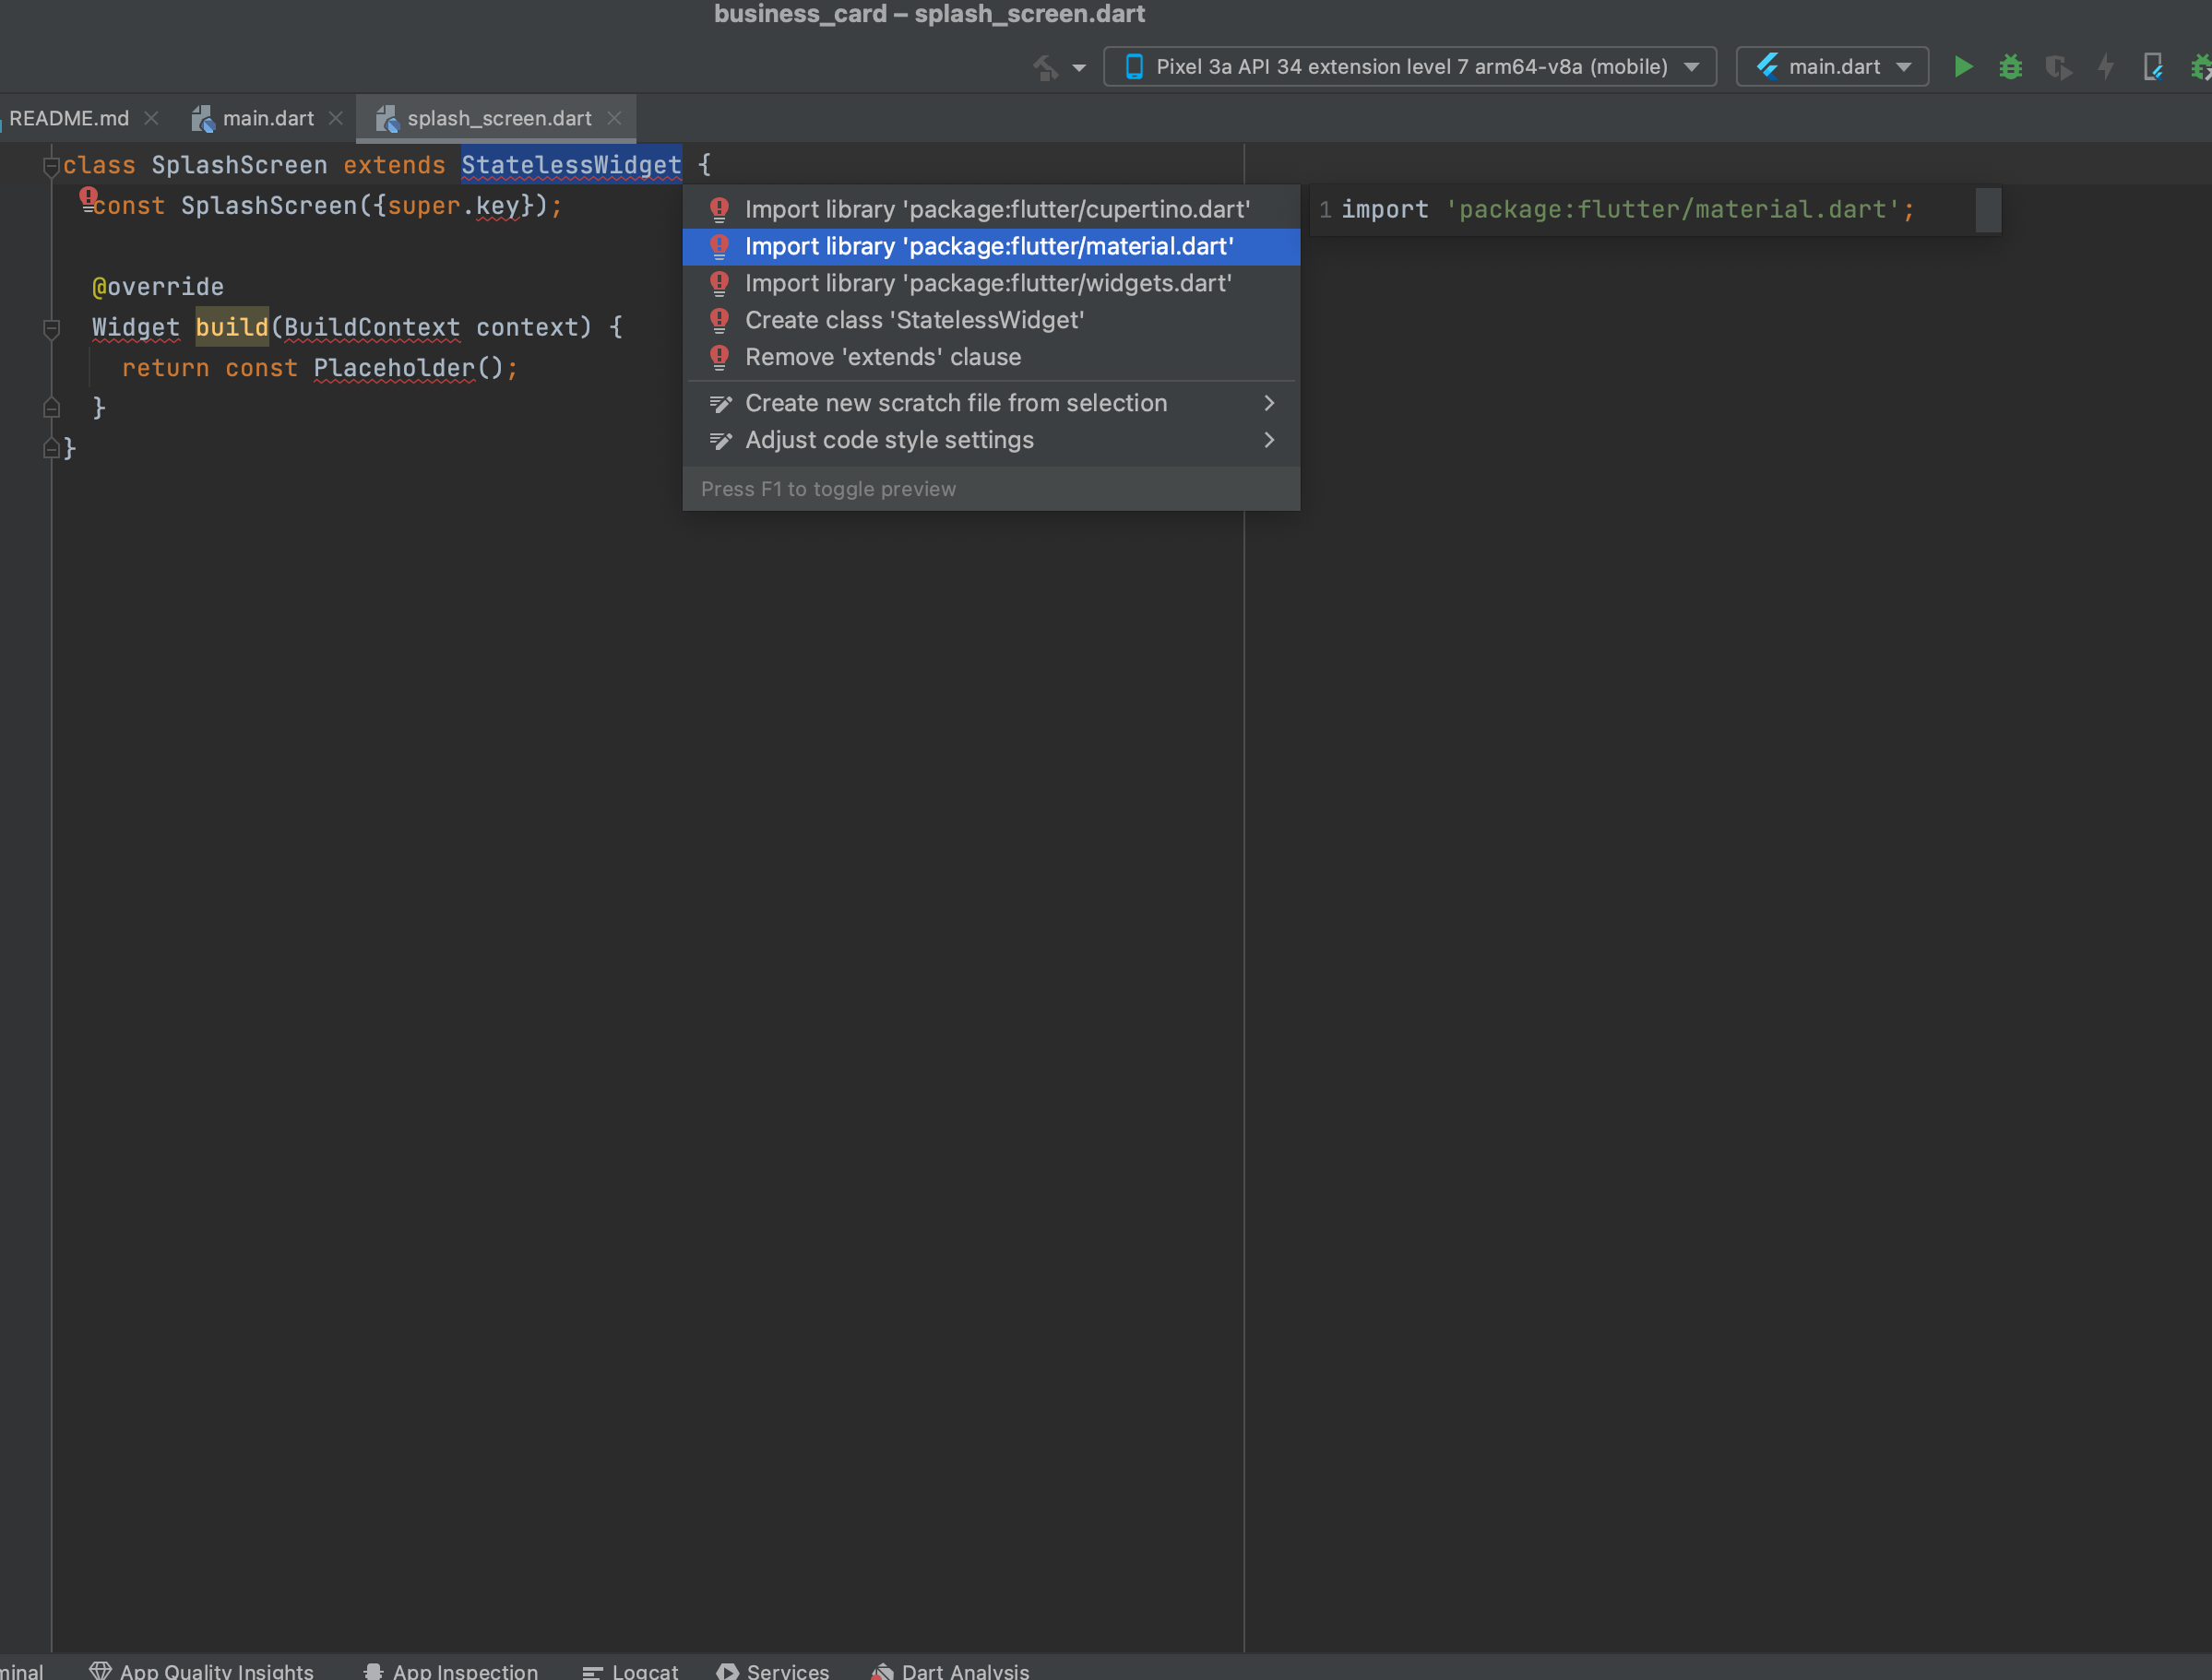Viewport: 2212px width, 1680px height.
Task: Click Run with Coverage shield icon
Action: pos(2057,67)
